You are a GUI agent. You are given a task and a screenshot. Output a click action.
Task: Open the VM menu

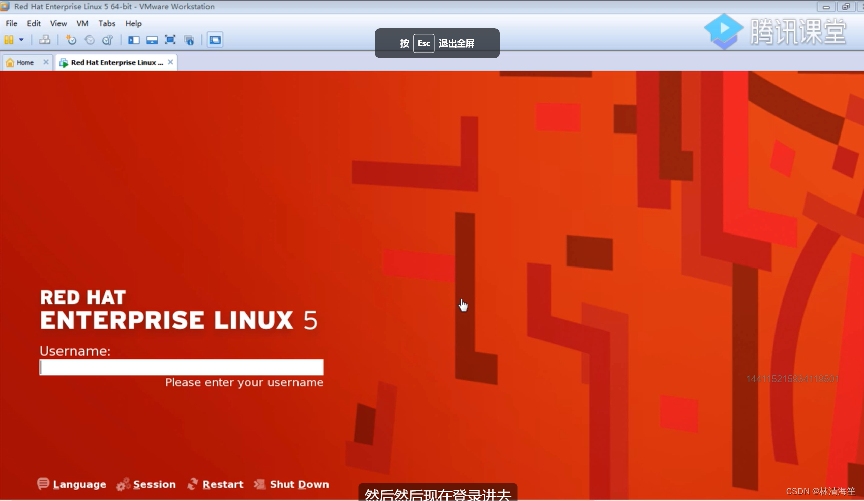tap(82, 23)
